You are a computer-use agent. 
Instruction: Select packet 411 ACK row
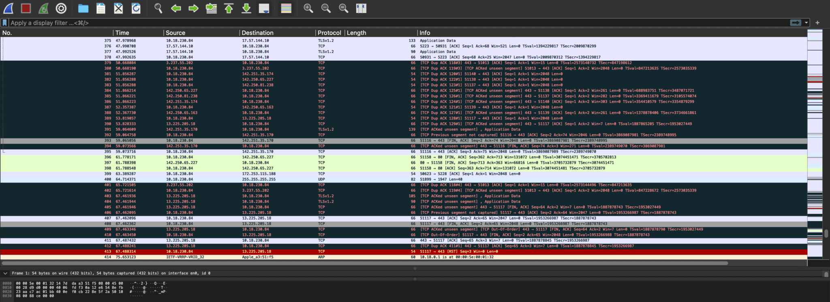pyautogui.click(x=404, y=240)
